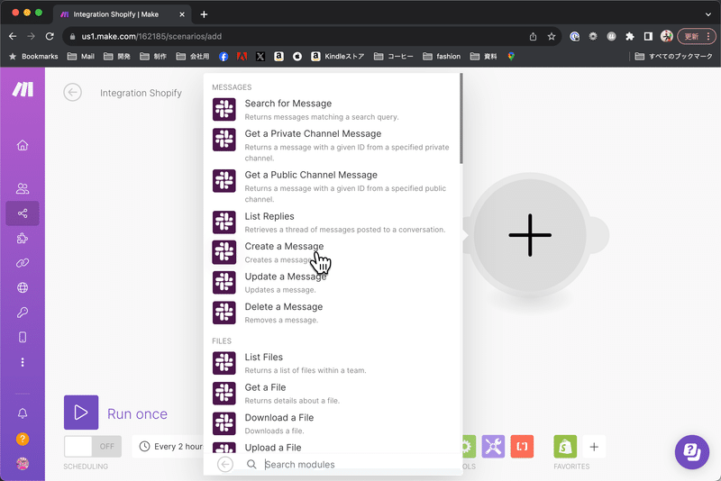The height and width of the screenshot is (481, 721).
Task: Click the large plus module circle
Action: click(x=530, y=235)
